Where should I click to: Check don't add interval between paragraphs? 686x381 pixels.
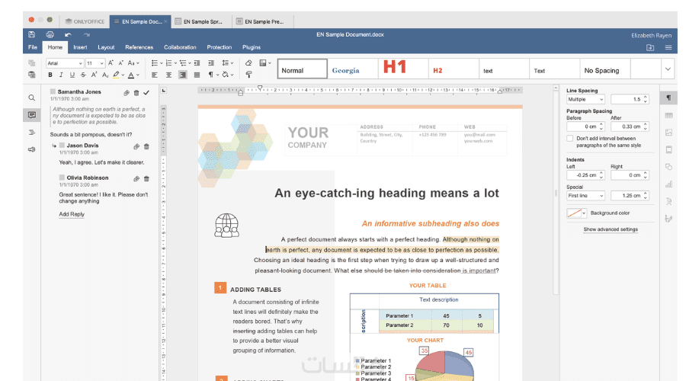(x=569, y=138)
